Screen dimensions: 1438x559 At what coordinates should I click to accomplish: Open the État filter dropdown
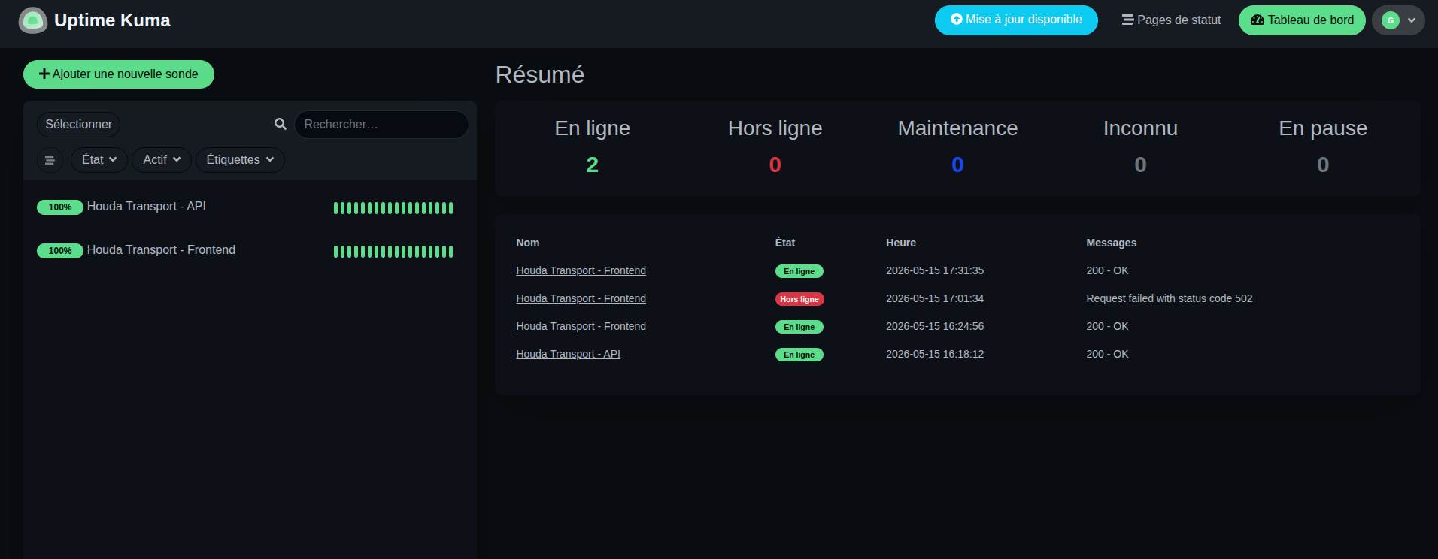pyautogui.click(x=99, y=160)
